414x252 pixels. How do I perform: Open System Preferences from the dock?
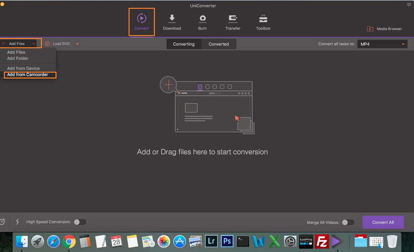coord(290,241)
